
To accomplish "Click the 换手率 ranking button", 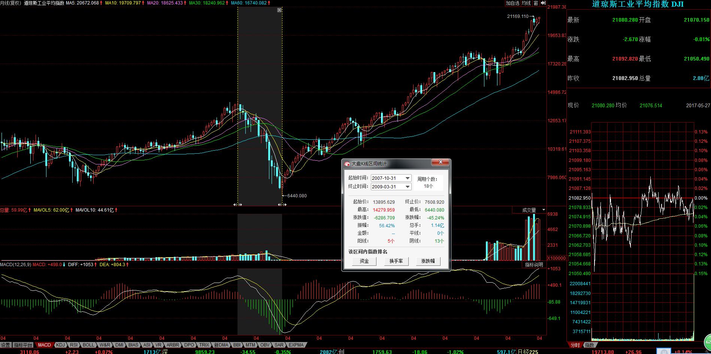I will pyautogui.click(x=396, y=261).
